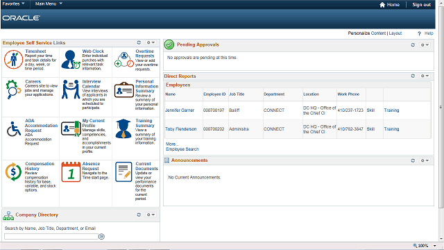444x250 pixels.
Task: Refresh the Direct Reports pagelet
Action: 413,76
